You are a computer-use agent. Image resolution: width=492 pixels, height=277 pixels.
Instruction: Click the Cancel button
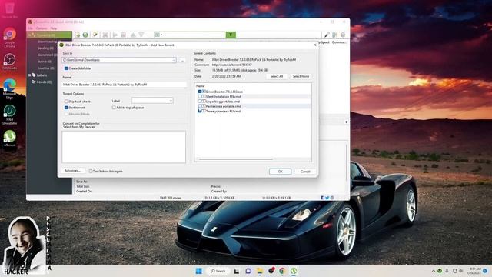305,172
